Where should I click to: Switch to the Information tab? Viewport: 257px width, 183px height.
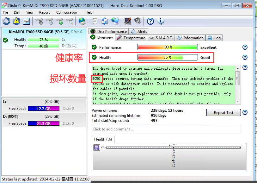(190, 38)
